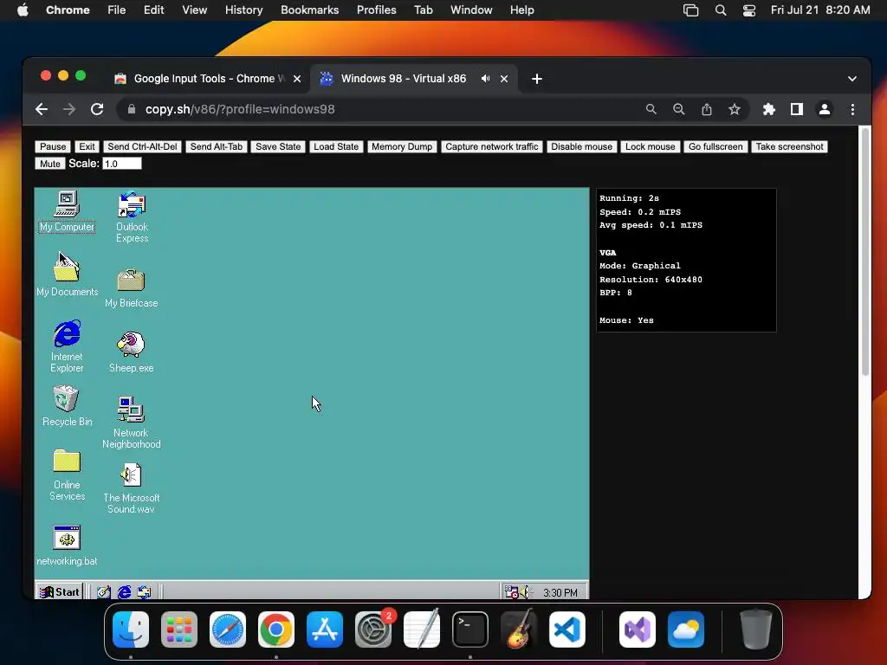The height and width of the screenshot is (665, 887).
Task: Click the page vertical scrollbar
Action: click(x=864, y=252)
